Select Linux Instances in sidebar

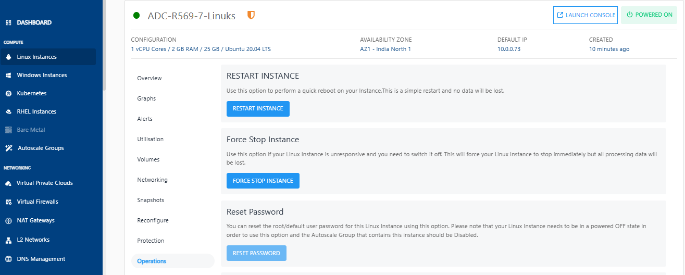(48, 57)
